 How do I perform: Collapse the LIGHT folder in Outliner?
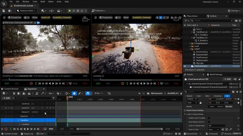190,49
